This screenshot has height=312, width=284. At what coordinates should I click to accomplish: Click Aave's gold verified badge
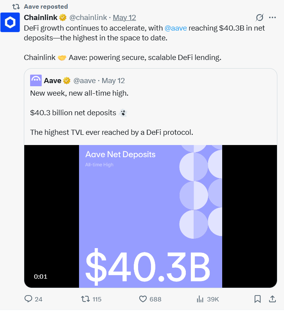(67, 81)
